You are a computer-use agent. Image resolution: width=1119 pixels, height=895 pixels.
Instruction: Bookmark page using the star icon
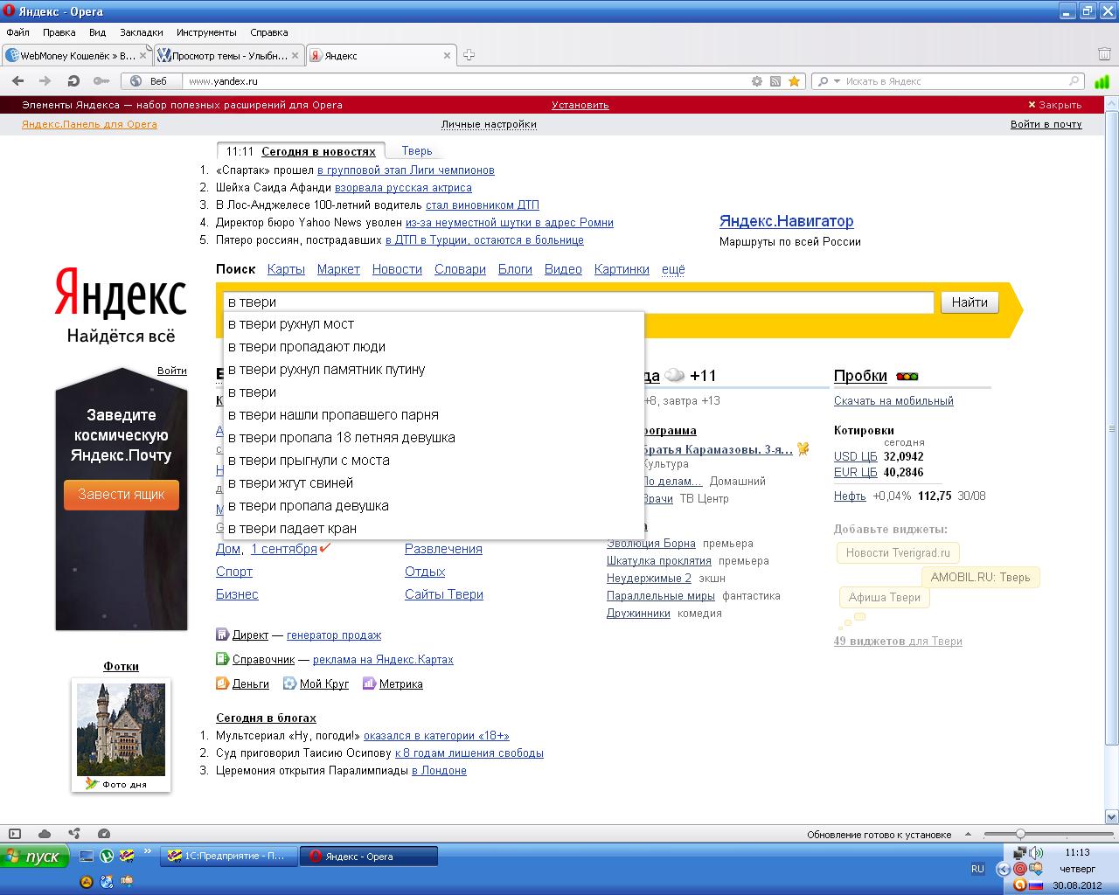click(x=794, y=81)
